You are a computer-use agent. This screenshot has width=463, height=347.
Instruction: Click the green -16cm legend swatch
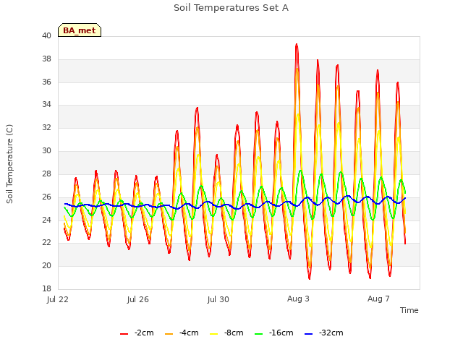point(258,334)
